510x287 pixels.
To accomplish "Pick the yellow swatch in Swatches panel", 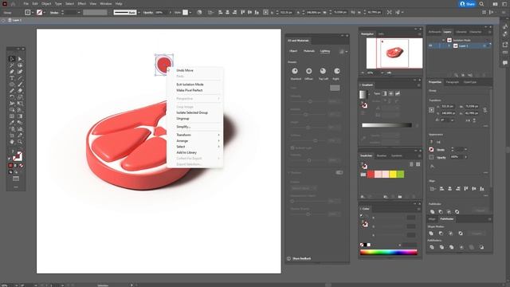I will point(393,175).
